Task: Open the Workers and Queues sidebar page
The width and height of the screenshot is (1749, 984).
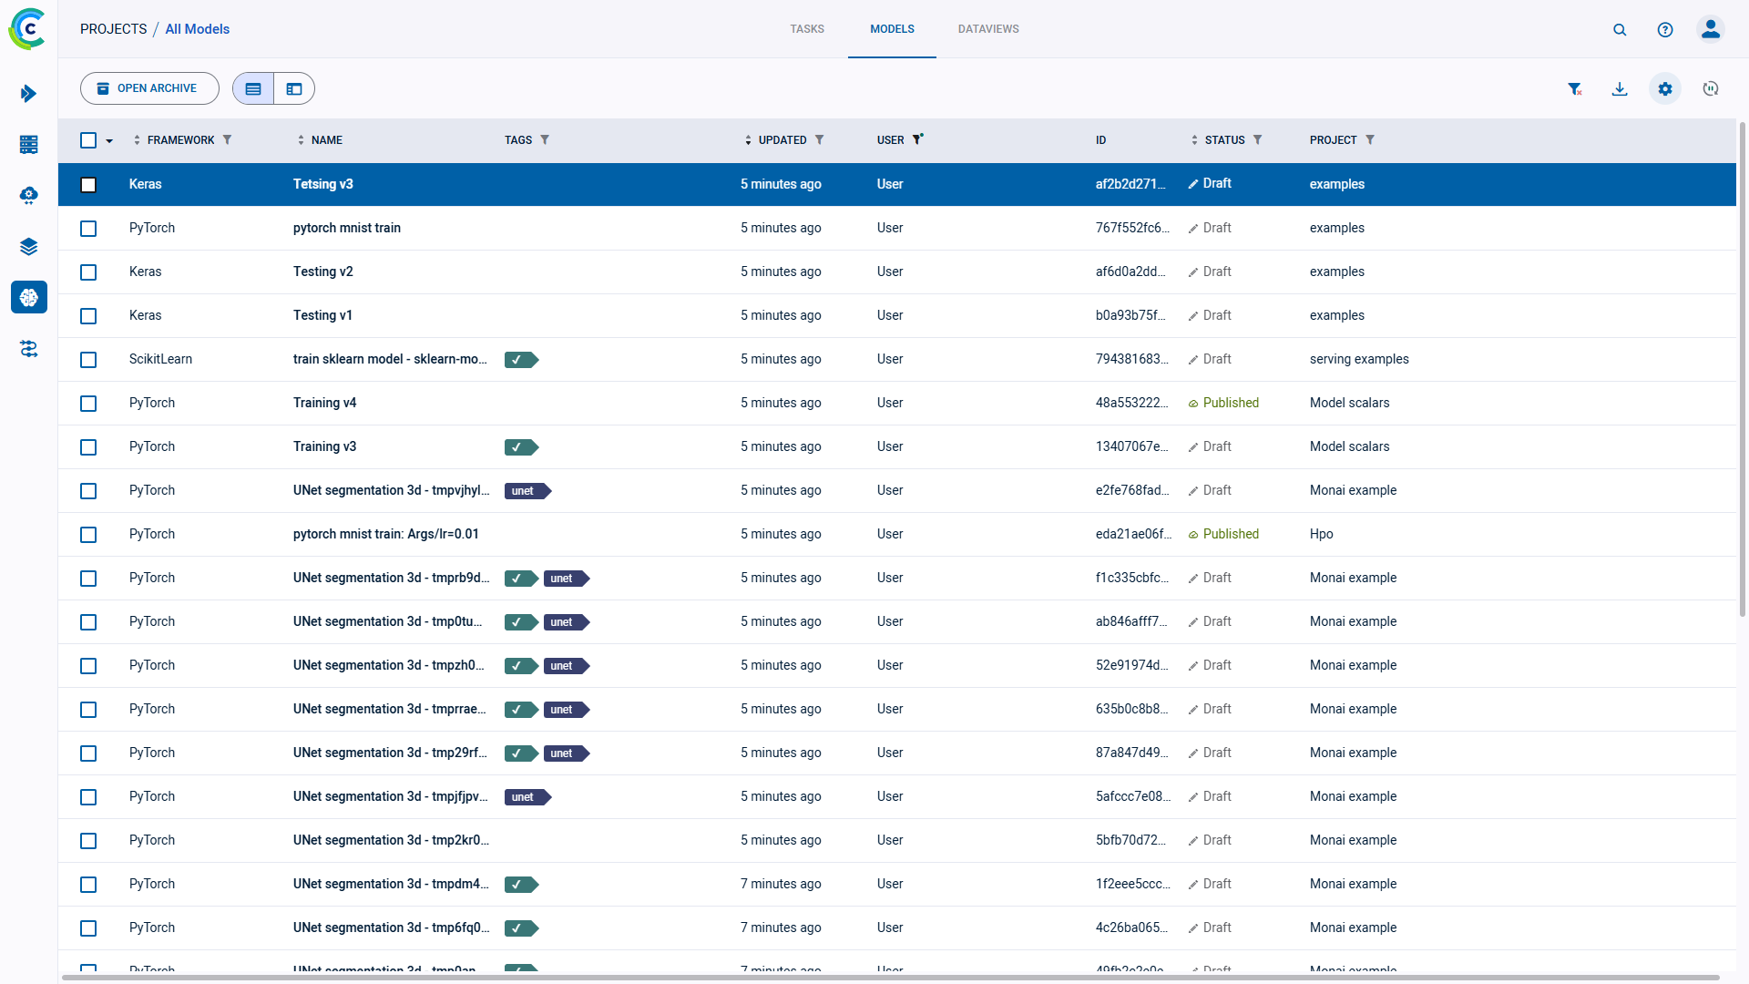Action: click(29, 145)
